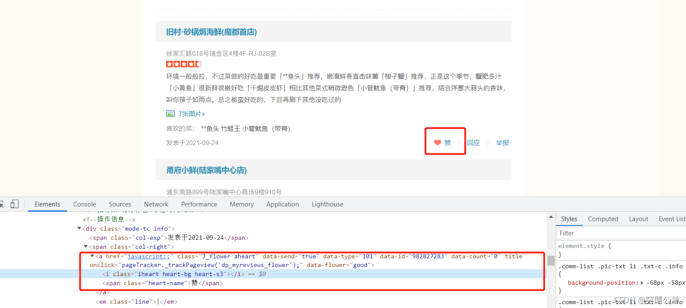
Task: Open the Performance tab
Action: (199, 204)
